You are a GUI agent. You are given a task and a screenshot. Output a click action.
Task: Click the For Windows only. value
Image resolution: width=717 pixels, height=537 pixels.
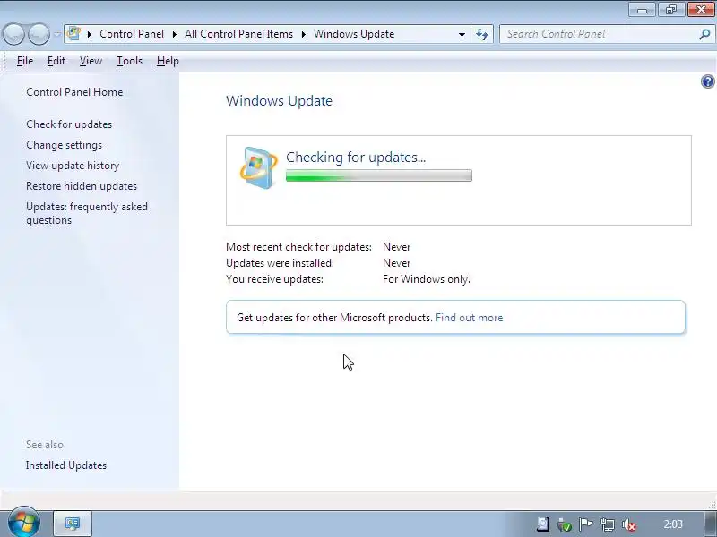click(x=427, y=279)
